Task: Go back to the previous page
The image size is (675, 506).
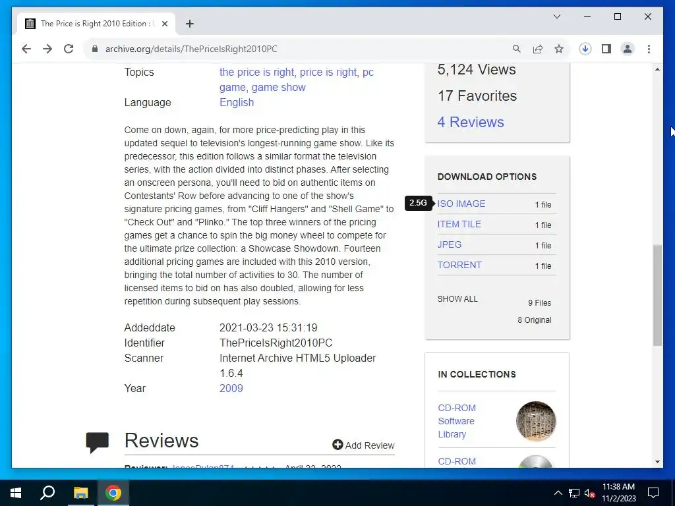Action: 26,49
